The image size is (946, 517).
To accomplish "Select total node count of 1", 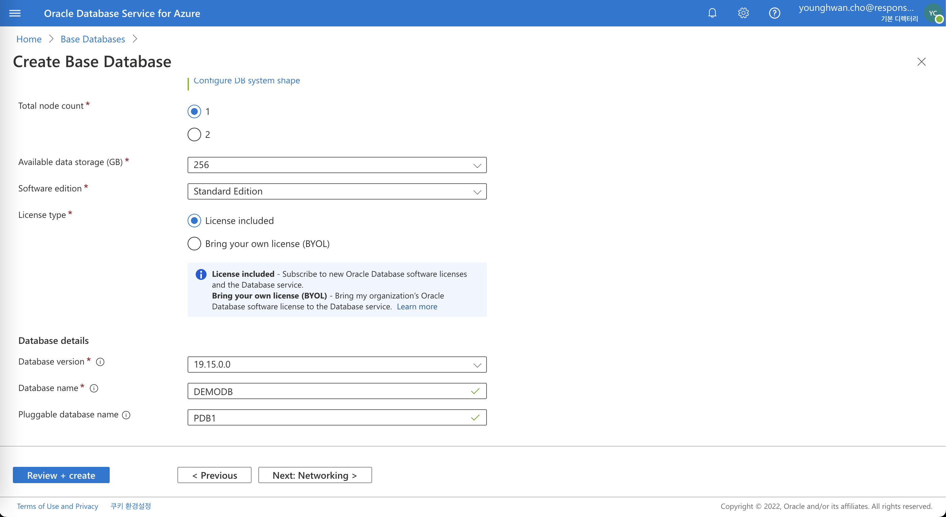I will (194, 111).
